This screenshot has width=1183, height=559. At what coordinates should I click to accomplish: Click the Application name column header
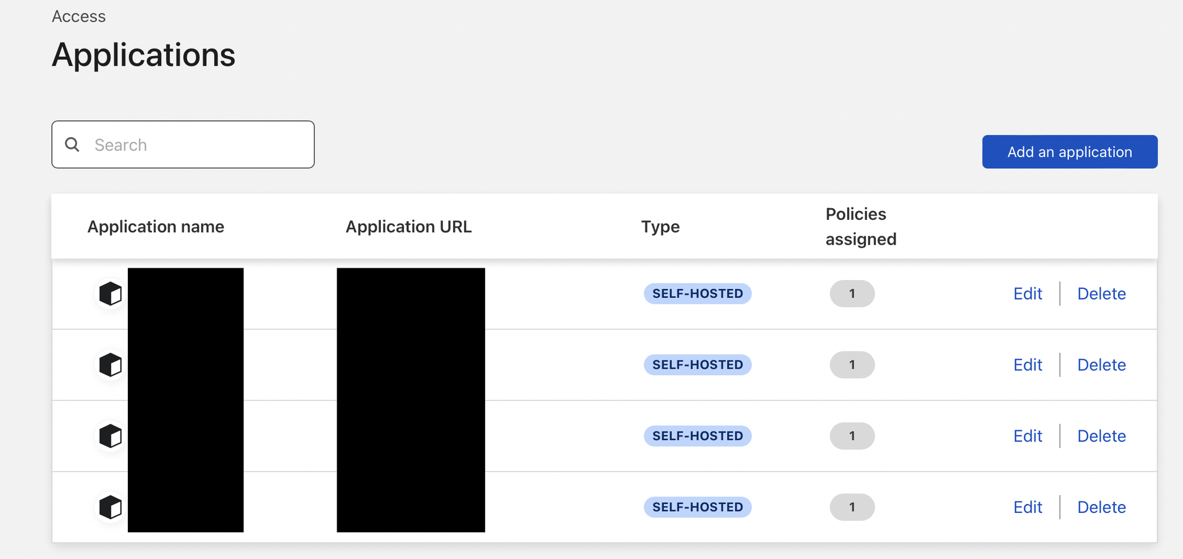(156, 227)
